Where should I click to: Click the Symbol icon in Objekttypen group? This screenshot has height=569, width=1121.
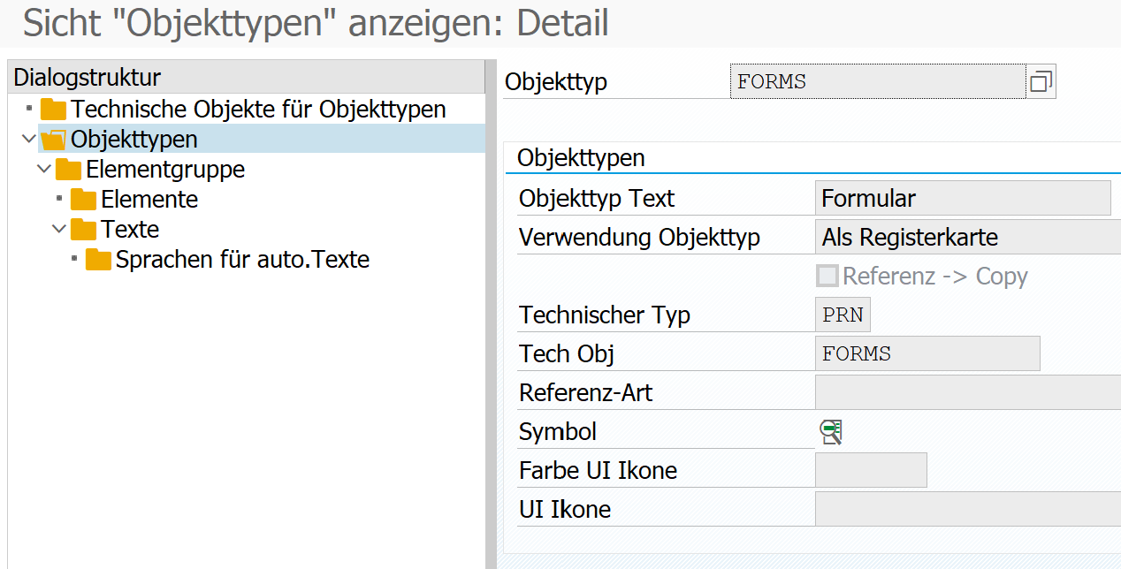pos(831,431)
